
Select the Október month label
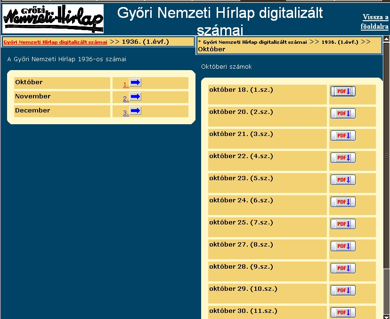pyautogui.click(x=29, y=82)
